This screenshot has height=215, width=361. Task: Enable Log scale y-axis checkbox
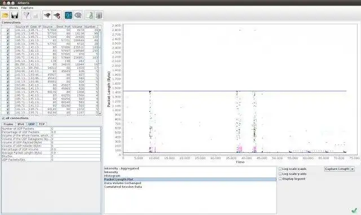[x=280, y=174]
